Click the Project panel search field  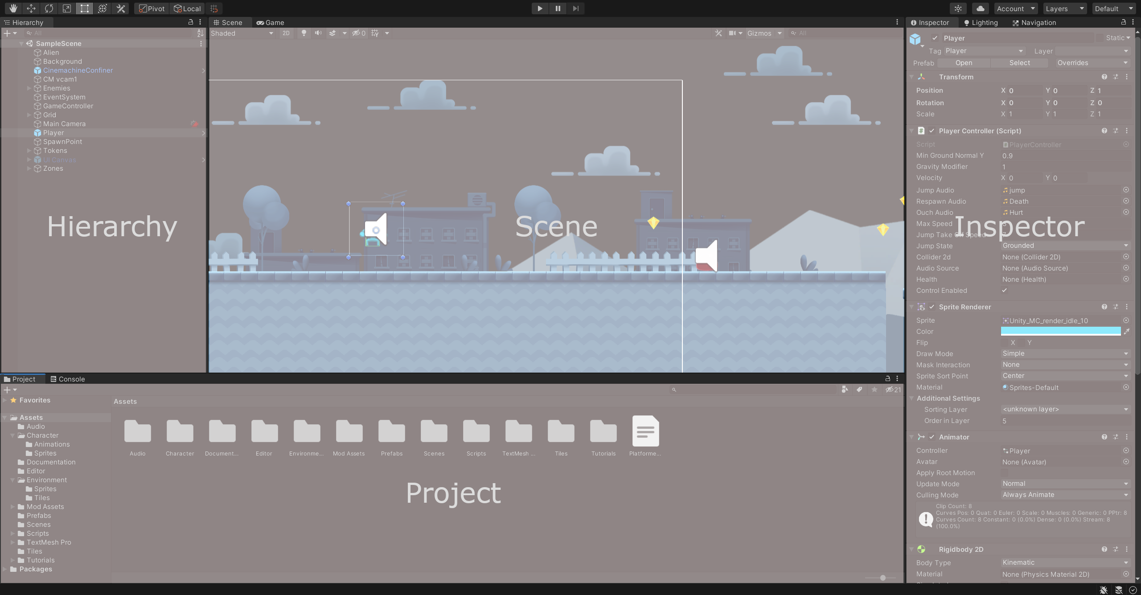[x=753, y=389]
